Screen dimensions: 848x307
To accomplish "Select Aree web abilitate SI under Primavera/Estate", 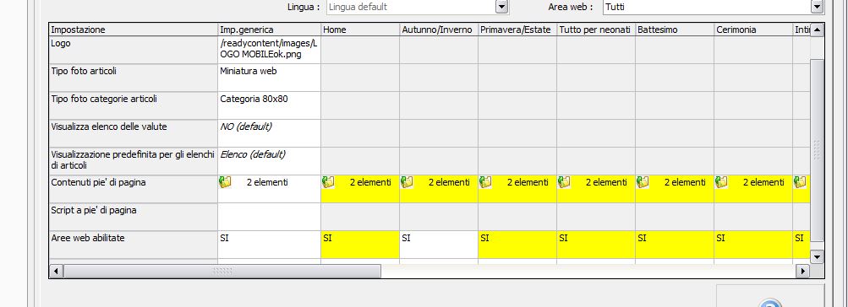I will coord(517,245).
